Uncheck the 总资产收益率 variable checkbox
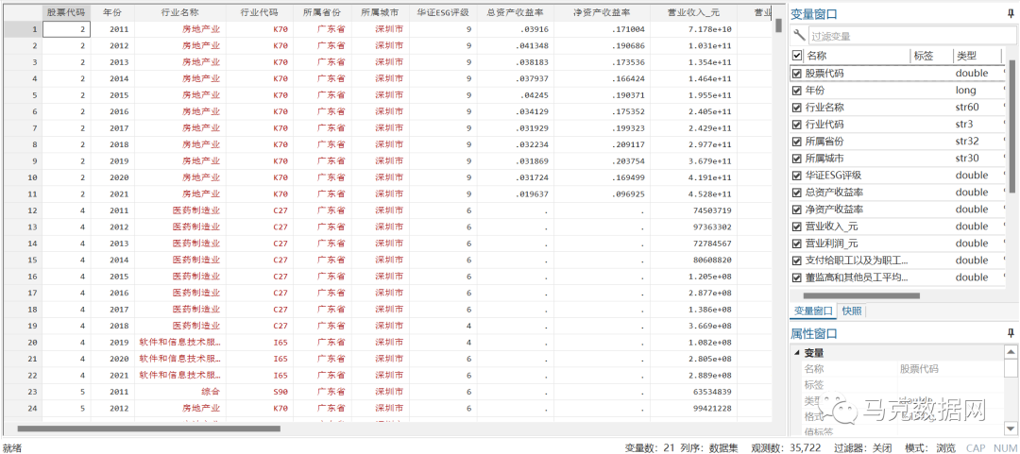The image size is (1020, 454). (797, 192)
